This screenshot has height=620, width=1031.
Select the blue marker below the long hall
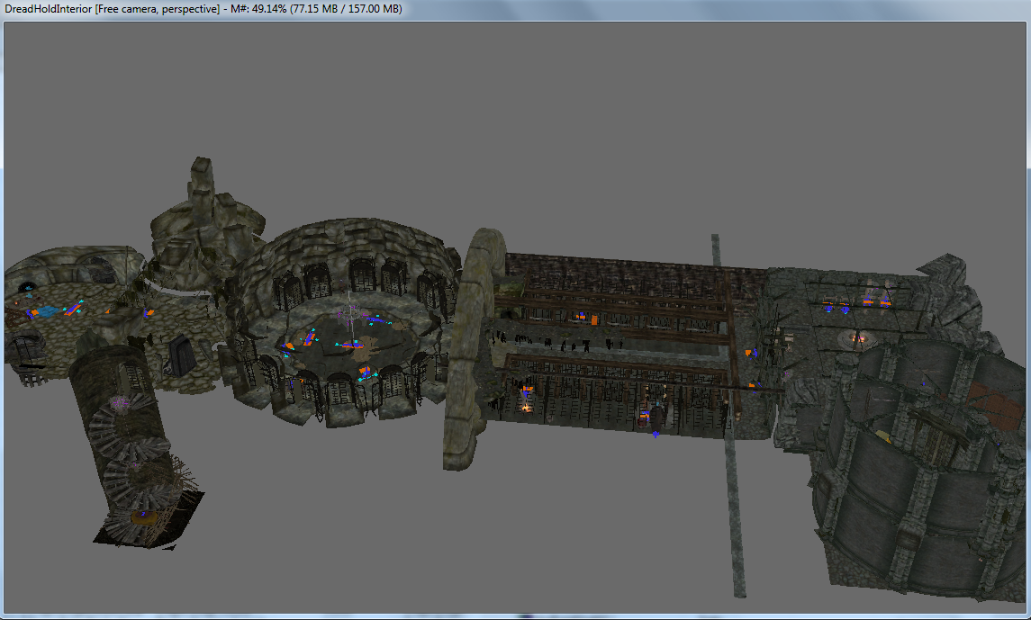655,435
